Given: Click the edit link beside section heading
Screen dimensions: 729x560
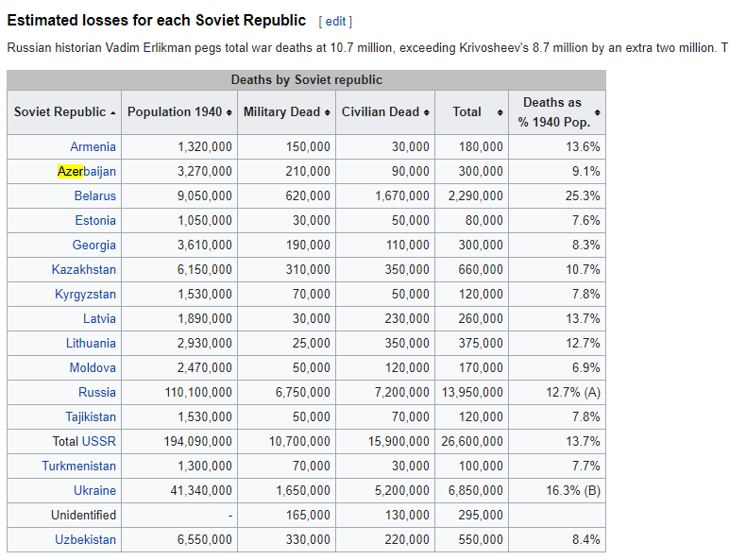Looking at the screenshot, I should coord(335,22).
